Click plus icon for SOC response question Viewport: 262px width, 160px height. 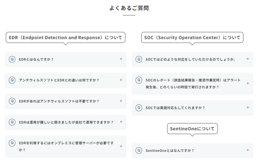248,59
